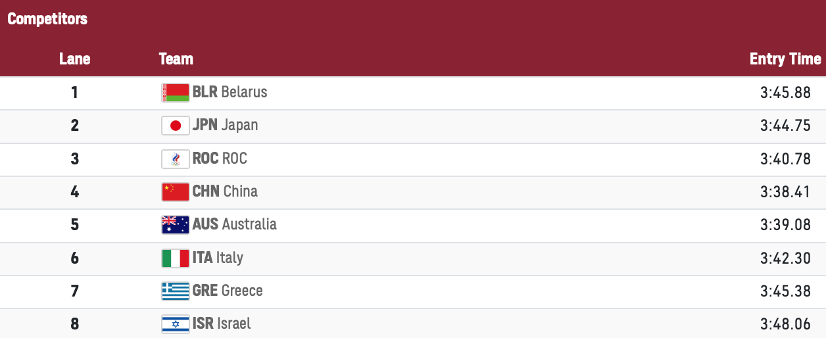Viewport: 826px width, 338px height.
Task: Click China's entry time 3:38.41
Action: pos(785,192)
